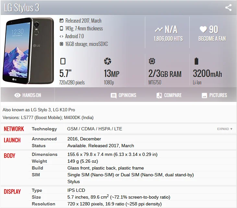Image resolution: width=237 pixels, height=208 pixels.
Task: Open the Opinions section
Action: pyautogui.click(x=124, y=95)
